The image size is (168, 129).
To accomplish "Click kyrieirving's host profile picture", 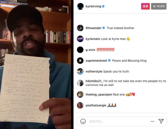I will click(80, 6).
